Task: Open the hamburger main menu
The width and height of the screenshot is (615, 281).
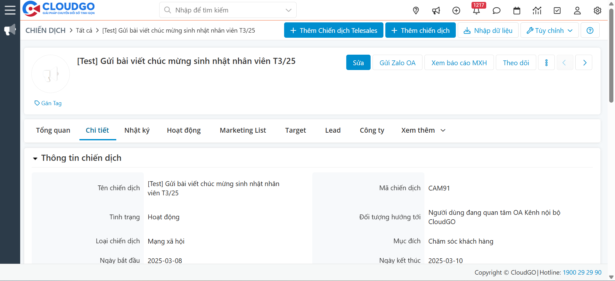Action: [10, 10]
